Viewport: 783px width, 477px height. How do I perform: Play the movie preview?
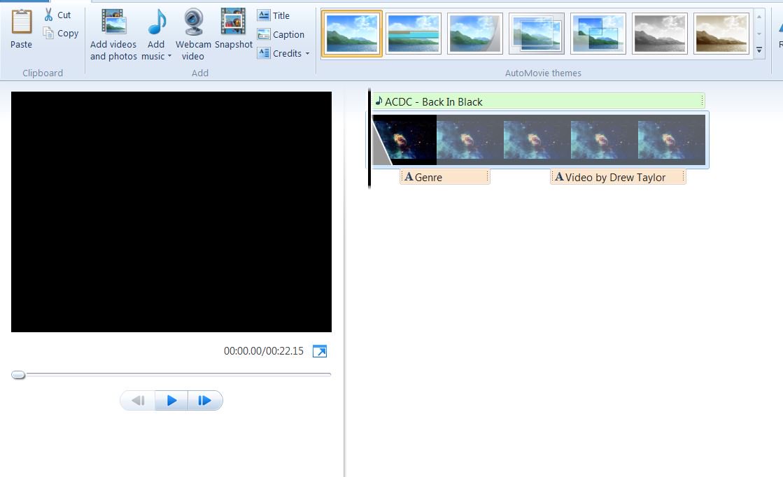[171, 401]
